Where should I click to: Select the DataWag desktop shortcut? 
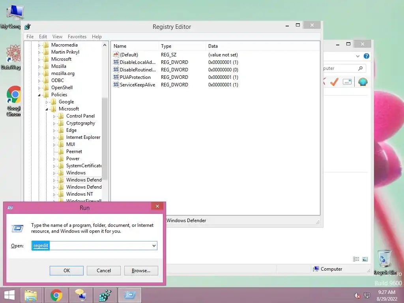point(12,57)
